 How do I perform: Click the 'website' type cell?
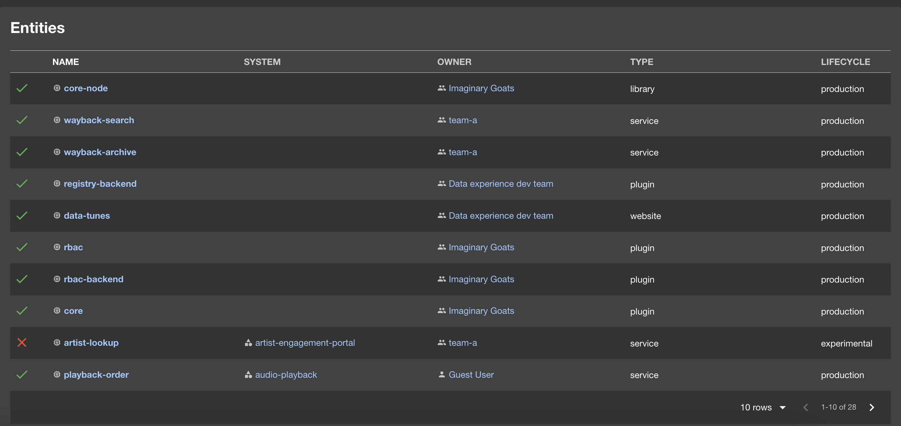(x=645, y=216)
